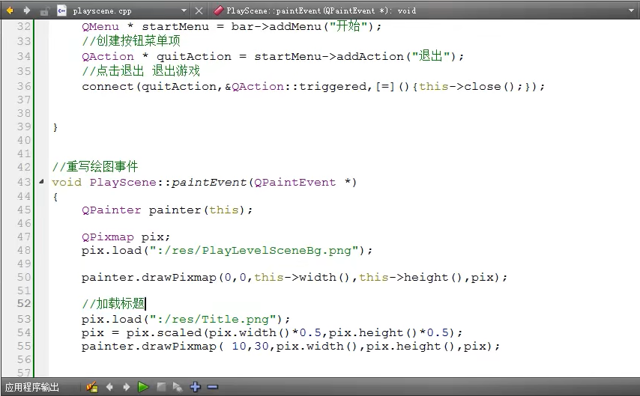Image resolution: width=640 pixels, height=396 pixels.
Task: Click the 10,30 coordinates on line 55
Action: coord(250,347)
